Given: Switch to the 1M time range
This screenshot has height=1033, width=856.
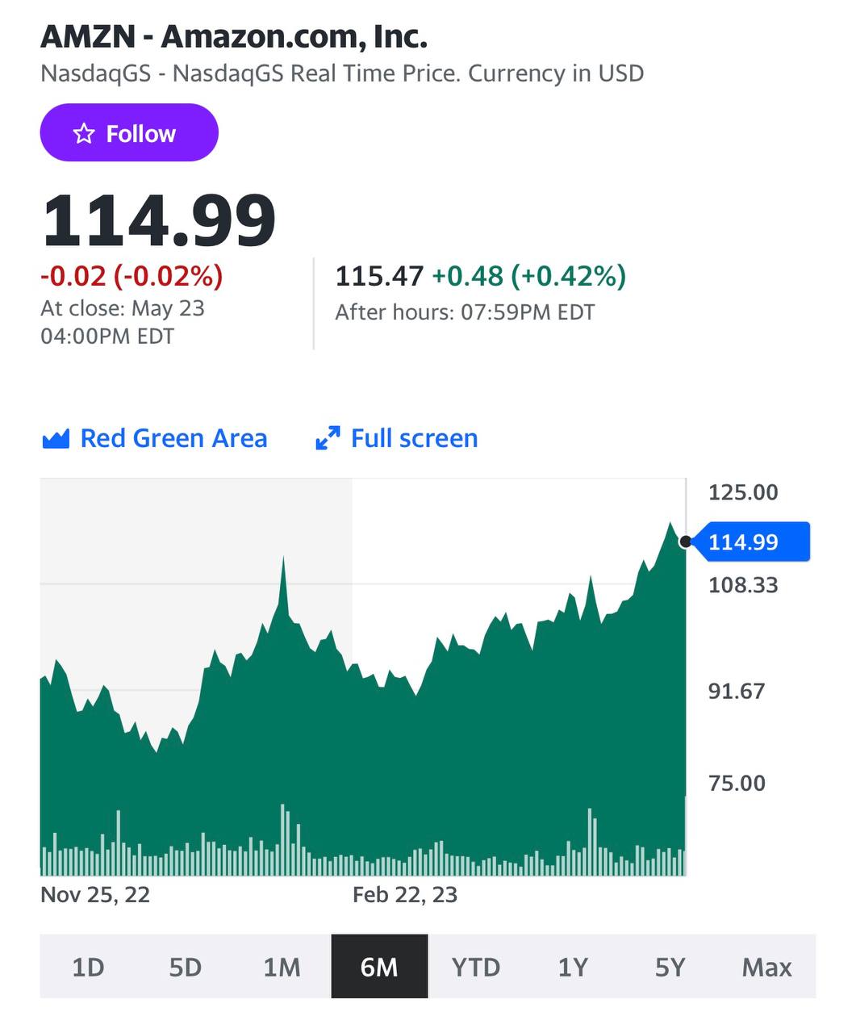Looking at the screenshot, I should pos(282,967).
